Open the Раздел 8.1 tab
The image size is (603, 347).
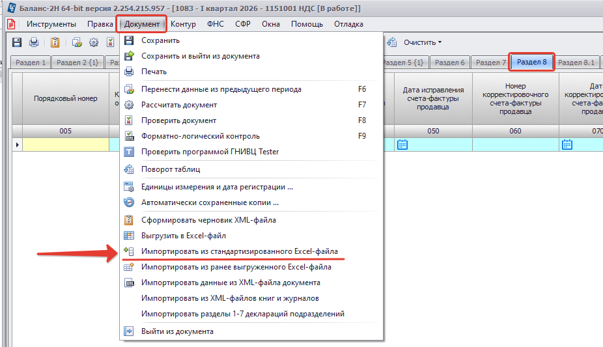(576, 62)
